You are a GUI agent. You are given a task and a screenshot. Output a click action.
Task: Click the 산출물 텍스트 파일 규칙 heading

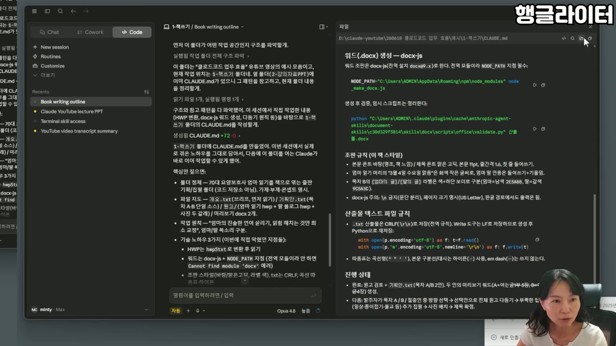click(x=377, y=213)
